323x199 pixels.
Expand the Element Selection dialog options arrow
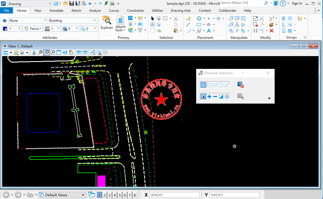coord(269,98)
